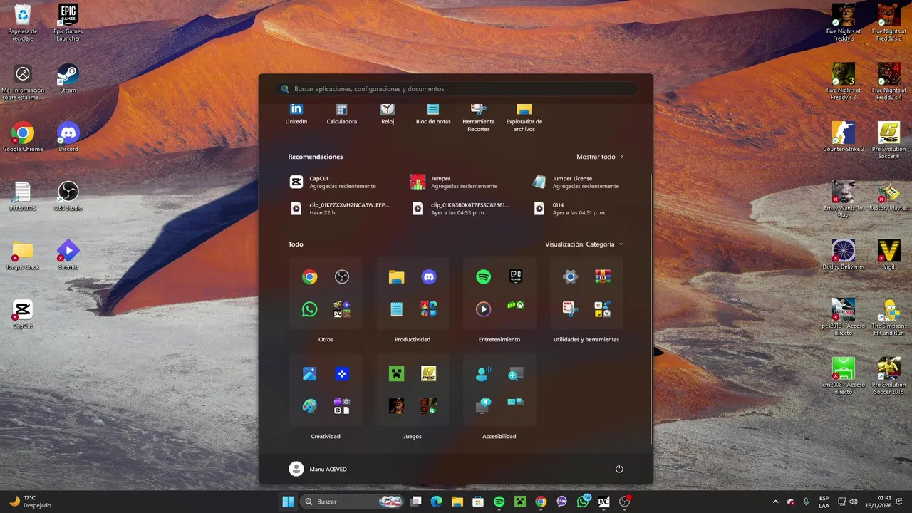Open WhatsApp icon in Otros category
The image size is (912, 513).
pos(309,309)
